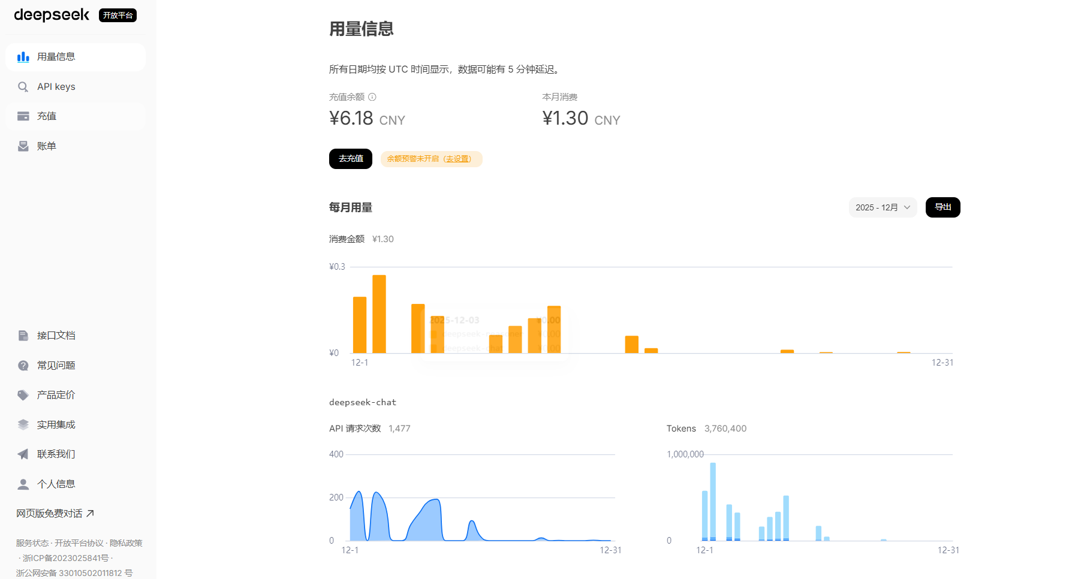The image size is (1078, 579).
Task: Open the 接口文档 menu item
Action: point(76,336)
